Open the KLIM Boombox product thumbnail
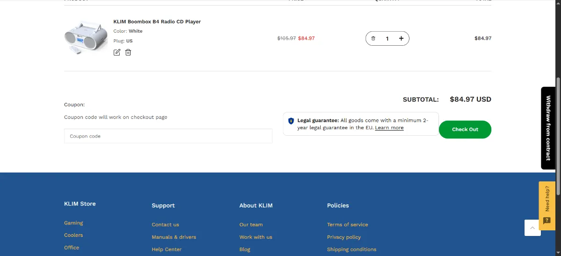This screenshot has height=256, width=561. coord(86,37)
